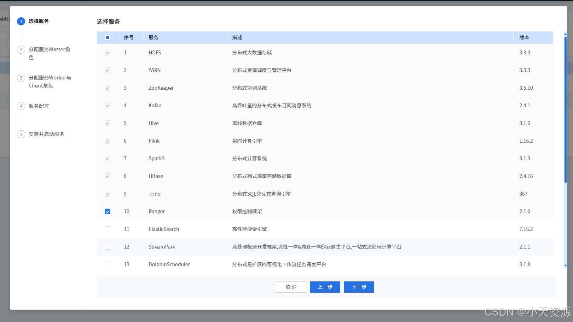Click the description 分布式列式海量存储数据库
Image resolution: width=573 pixels, height=322 pixels.
pos(262,176)
